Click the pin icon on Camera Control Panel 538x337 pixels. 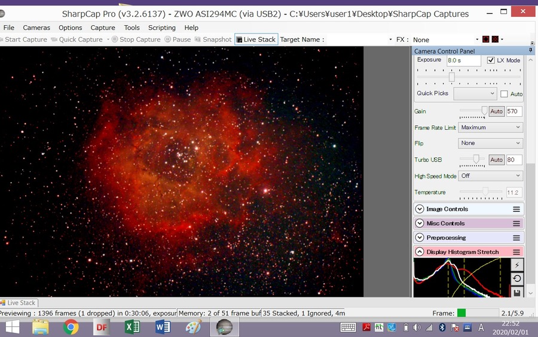[x=530, y=50]
